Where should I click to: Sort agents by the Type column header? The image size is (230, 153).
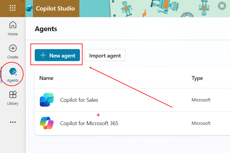pos(197,78)
